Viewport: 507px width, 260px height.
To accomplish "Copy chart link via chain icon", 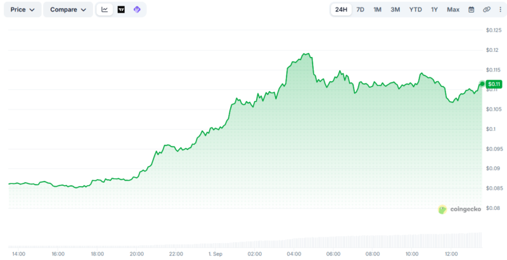I will pyautogui.click(x=487, y=9).
